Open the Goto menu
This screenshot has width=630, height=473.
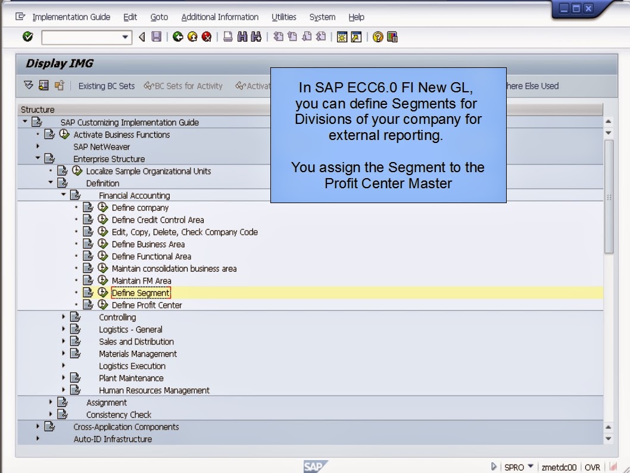[x=159, y=17]
